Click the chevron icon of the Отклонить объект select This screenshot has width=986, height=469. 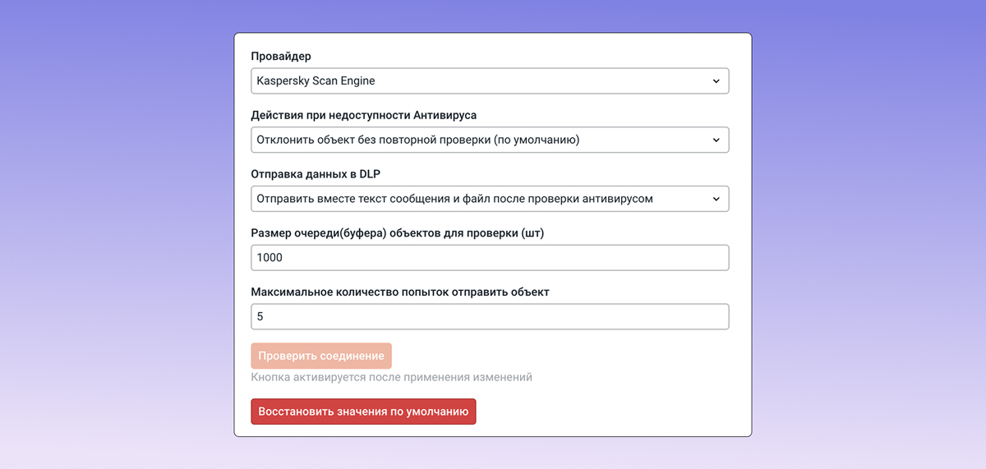coord(716,140)
